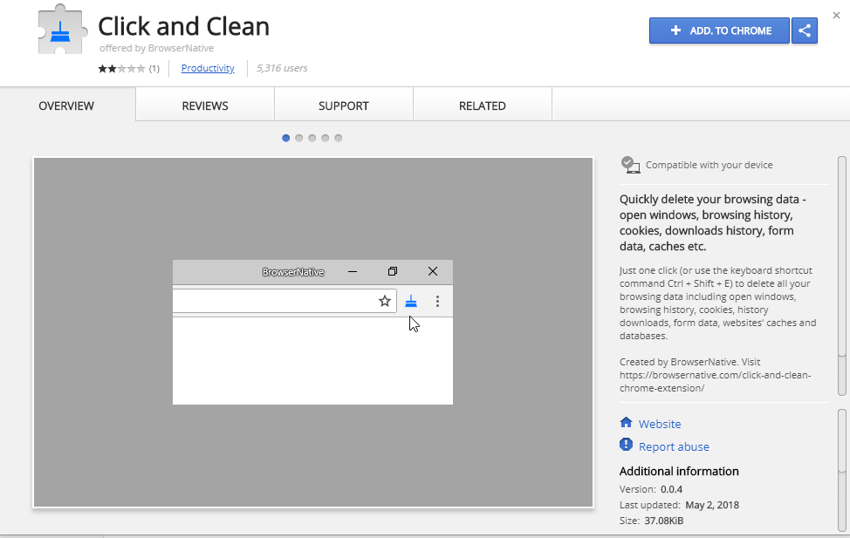This screenshot has height=538, width=850.
Task: Select the Report abuse link
Action: tap(674, 446)
